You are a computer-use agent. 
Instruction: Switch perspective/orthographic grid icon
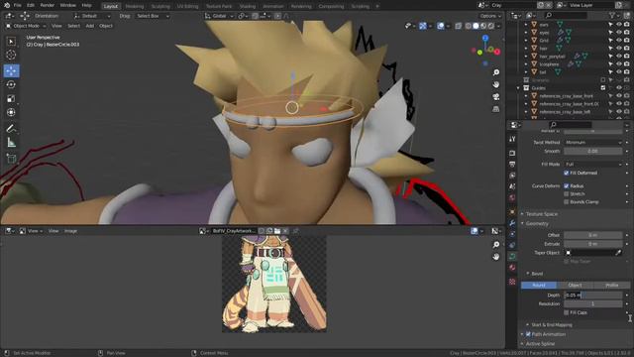496,109
